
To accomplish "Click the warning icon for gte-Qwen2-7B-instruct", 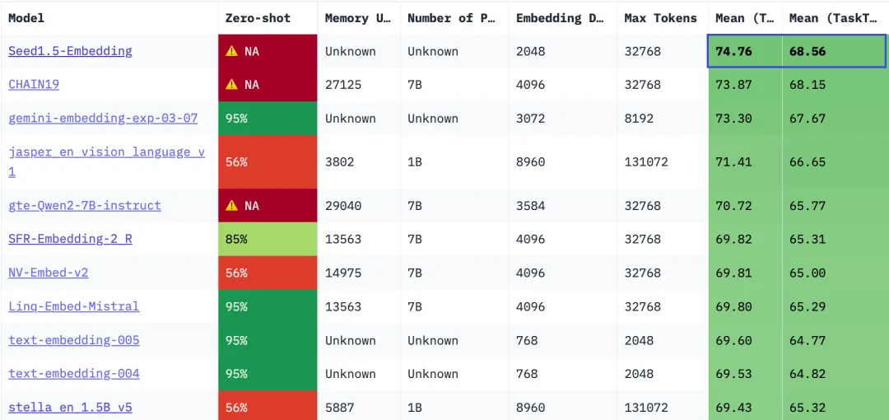I will pyautogui.click(x=231, y=205).
